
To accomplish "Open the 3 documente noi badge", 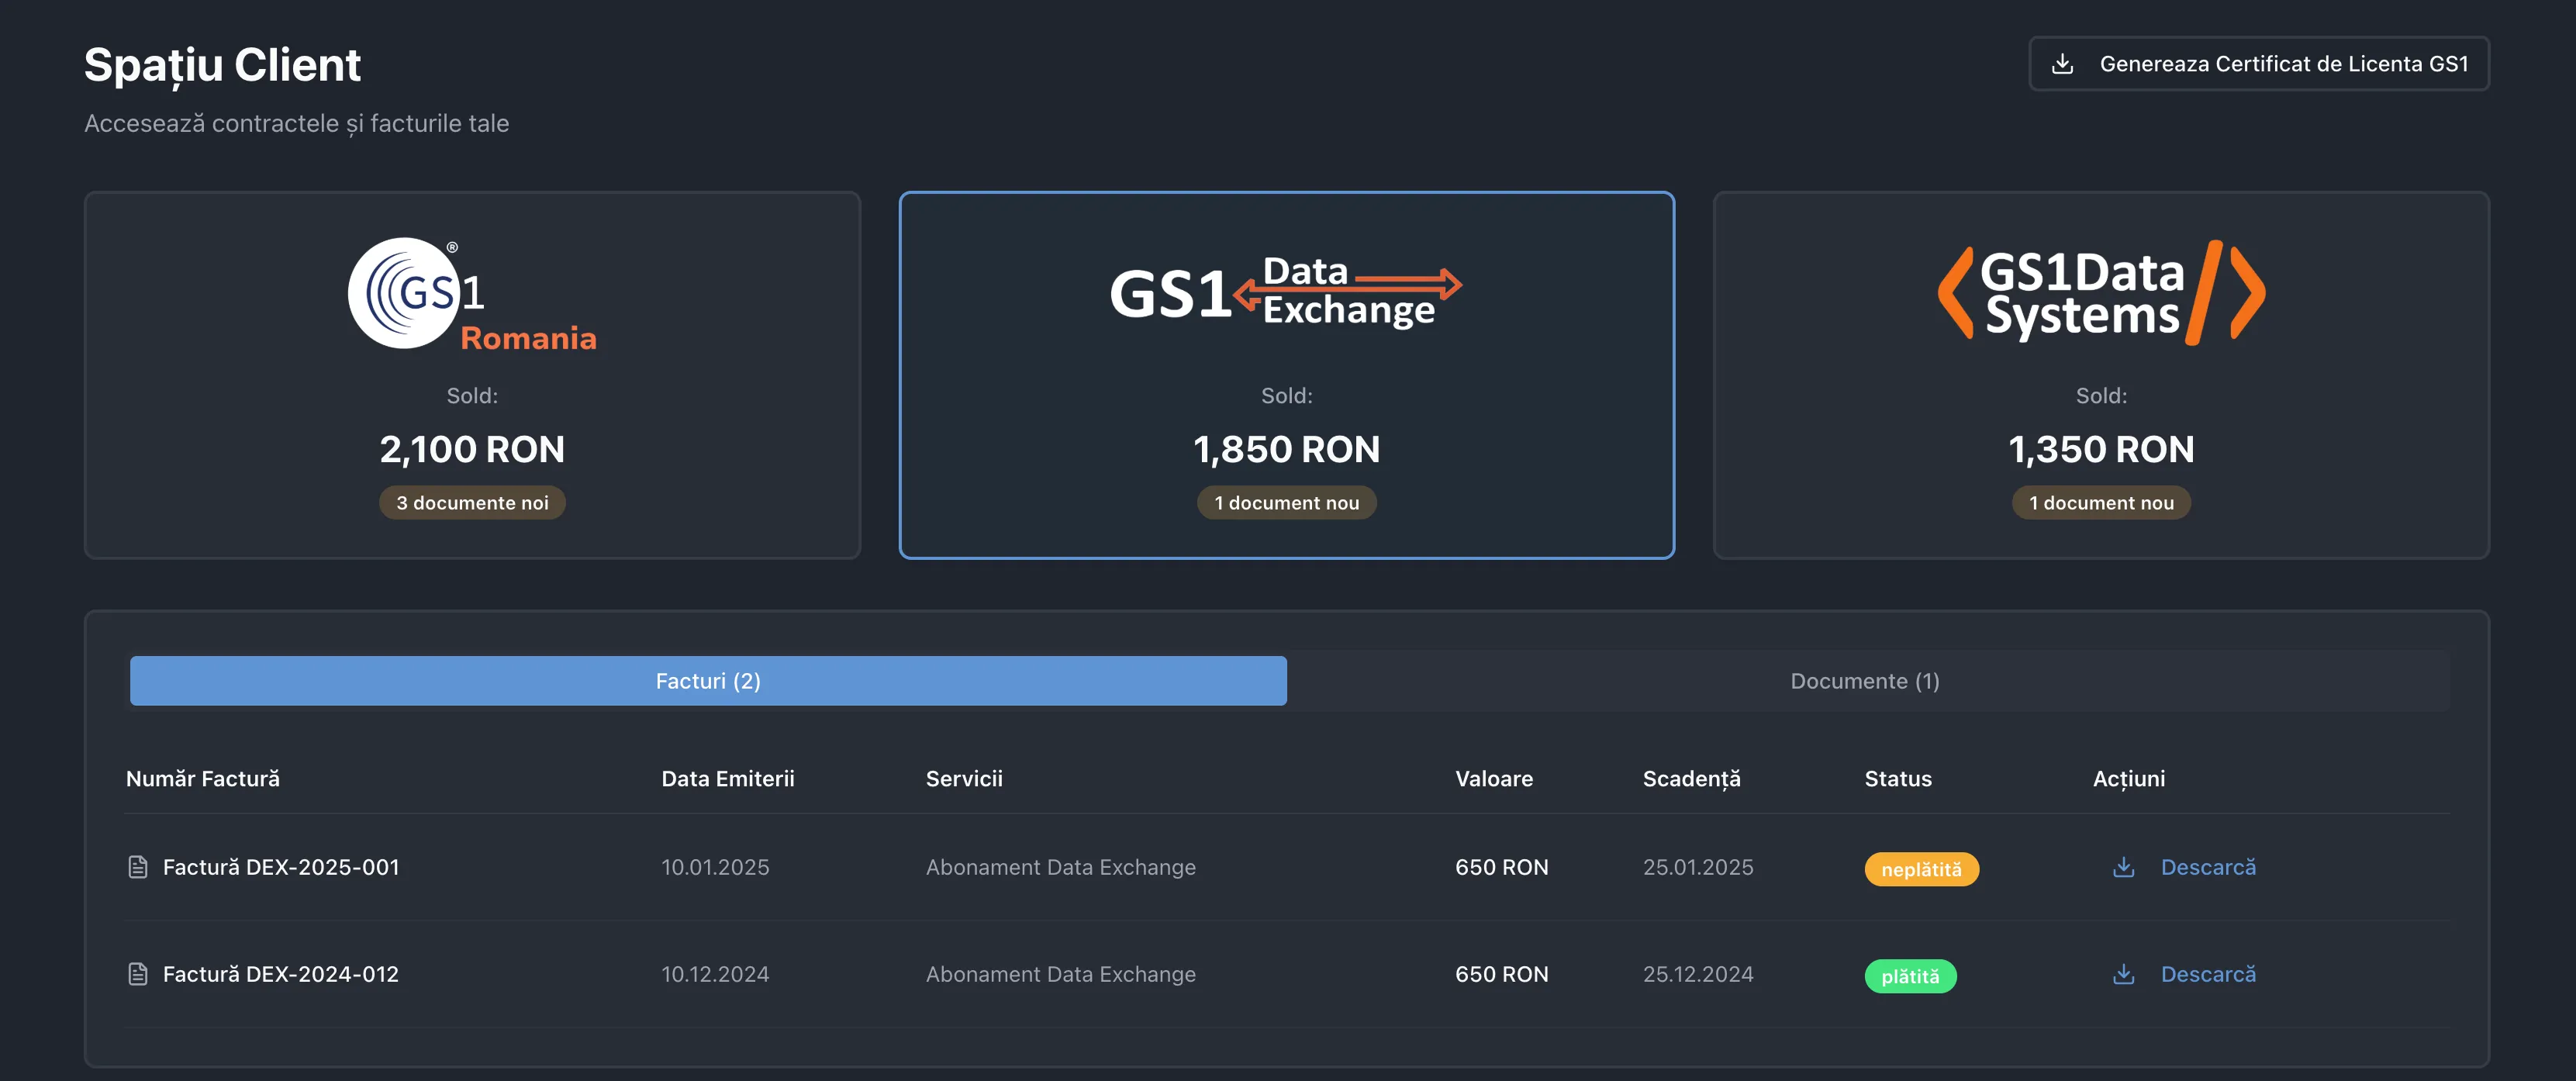I will [x=472, y=503].
